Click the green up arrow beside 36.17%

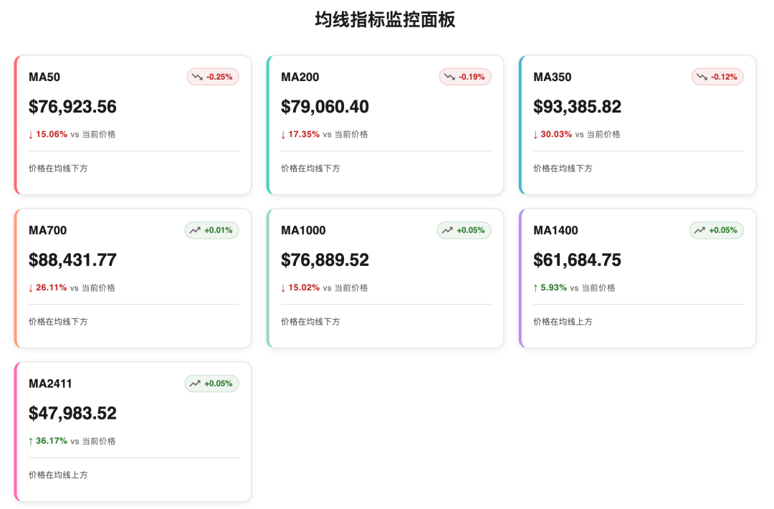31,442
